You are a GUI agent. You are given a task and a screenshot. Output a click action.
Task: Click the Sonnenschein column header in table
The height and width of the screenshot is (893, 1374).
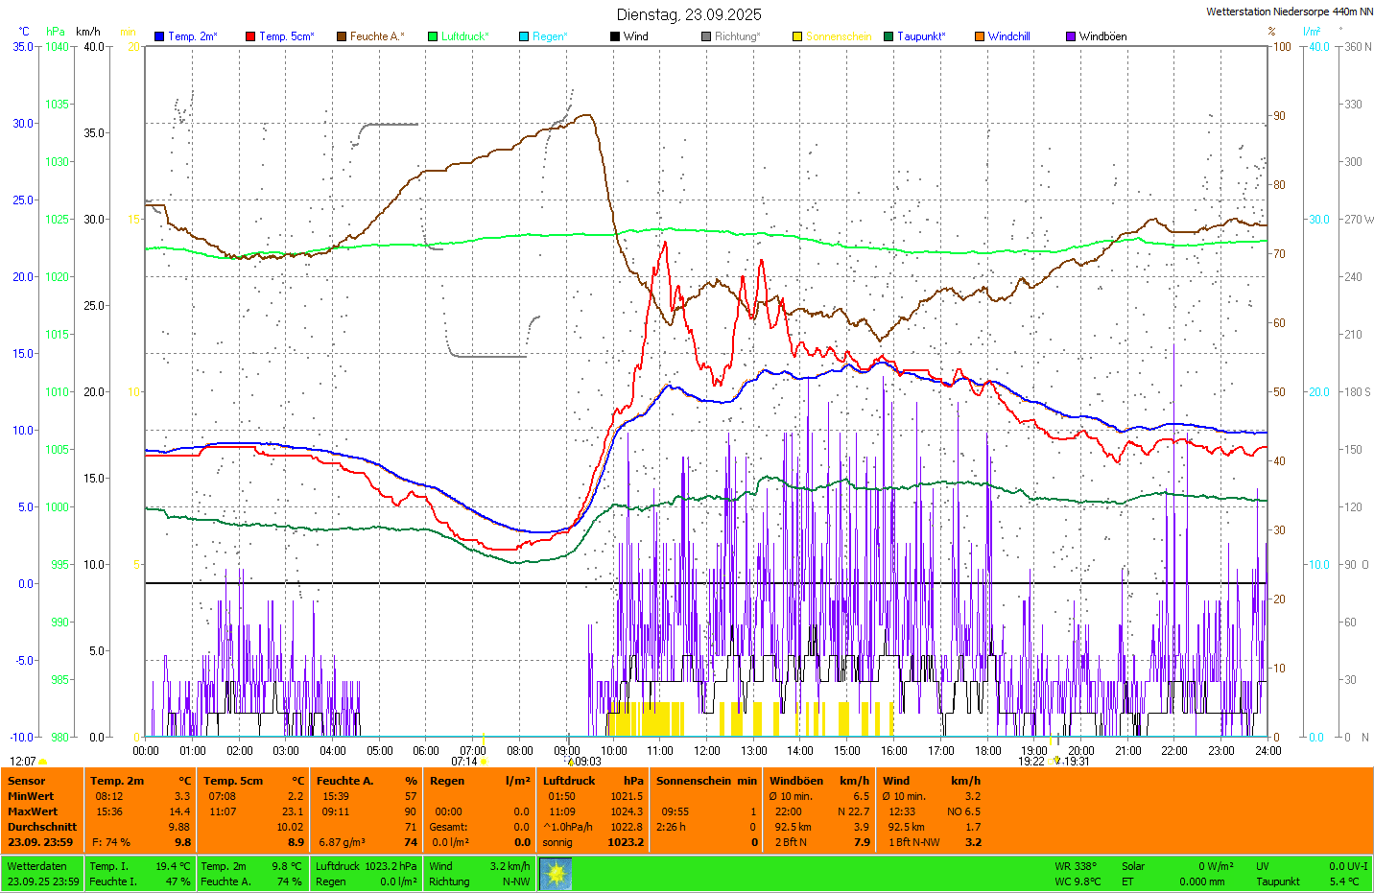click(x=692, y=781)
